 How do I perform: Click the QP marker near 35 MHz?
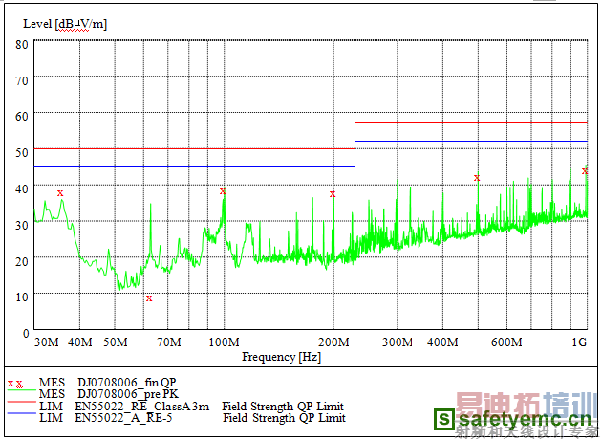click(x=60, y=193)
